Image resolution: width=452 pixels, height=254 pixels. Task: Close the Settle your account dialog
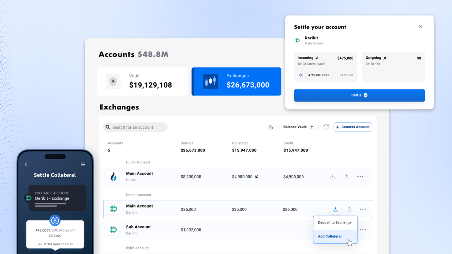(421, 27)
